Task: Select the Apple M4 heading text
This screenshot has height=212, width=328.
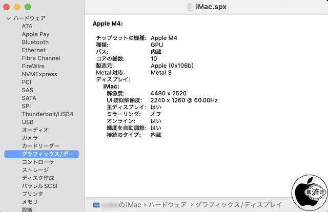Action: coord(108,24)
